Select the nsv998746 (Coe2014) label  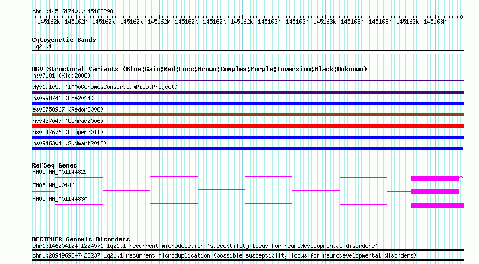pos(63,98)
